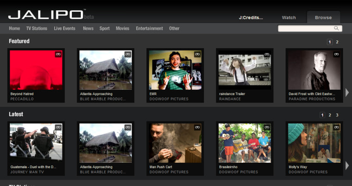The height and width of the screenshot is (186, 352).
Task: Show next Featured items with right arrow
Action: pos(347,93)
